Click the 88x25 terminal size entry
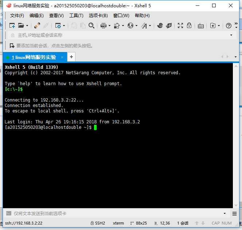This screenshot has height=230, width=242. [x=138, y=223]
